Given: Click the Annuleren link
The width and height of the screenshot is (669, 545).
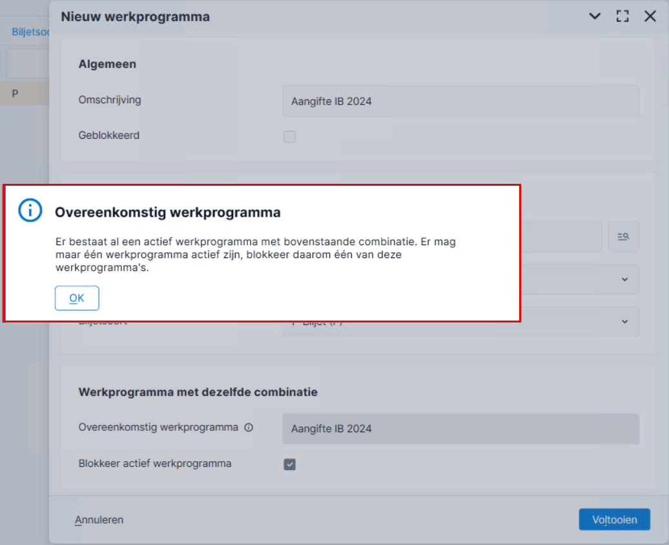Looking at the screenshot, I should click(99, 520).
